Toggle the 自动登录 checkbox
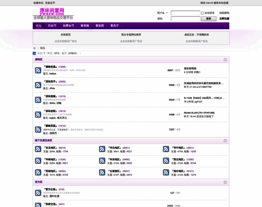The height and width of the screenshot is (207, 262). [x=202, y=13]
